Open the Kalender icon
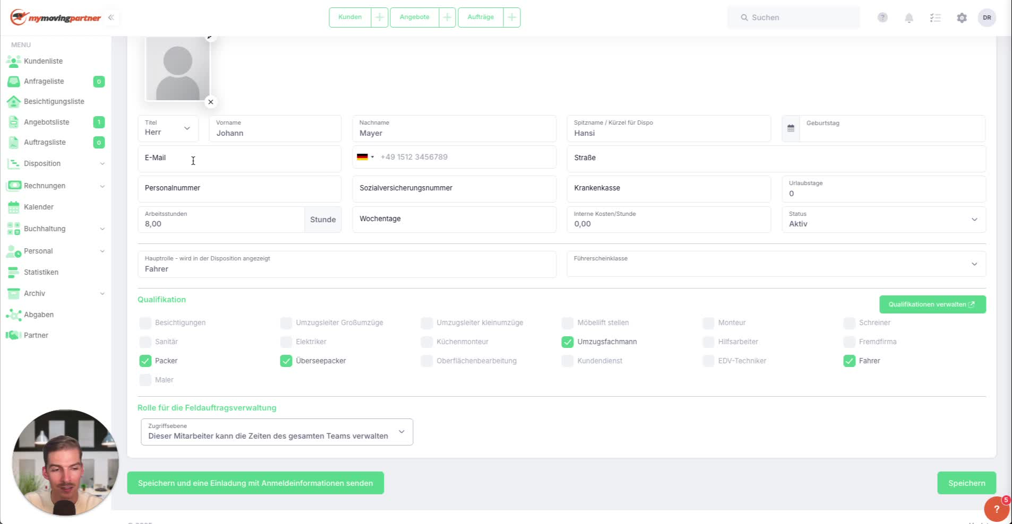The width and height of the screenshot is (1012, 524). 14,207
